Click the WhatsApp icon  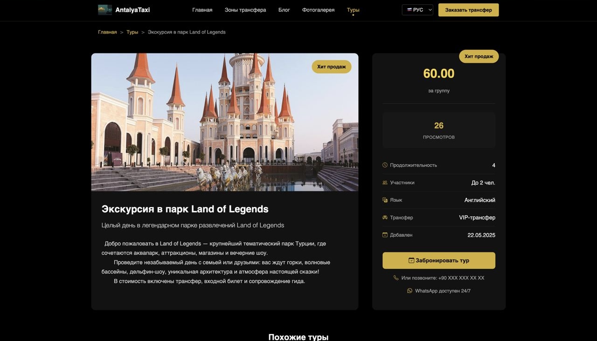[410, 291]
